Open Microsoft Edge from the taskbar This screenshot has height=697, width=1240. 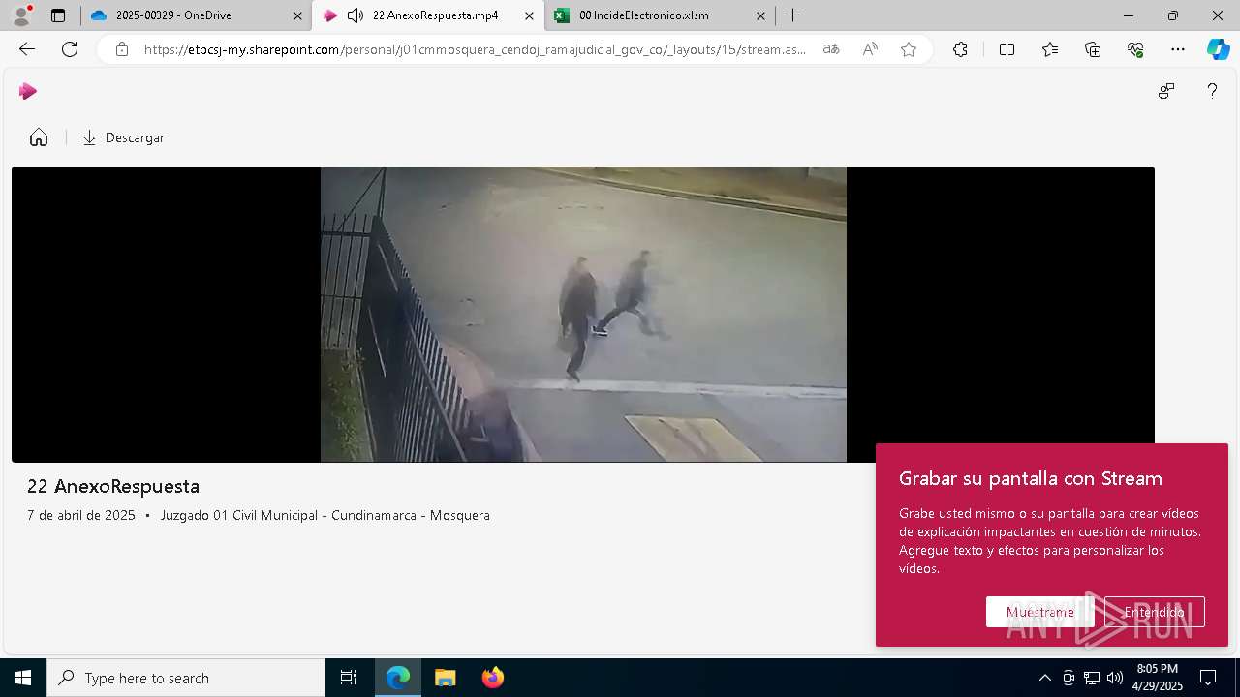click(x=398, y=678)
